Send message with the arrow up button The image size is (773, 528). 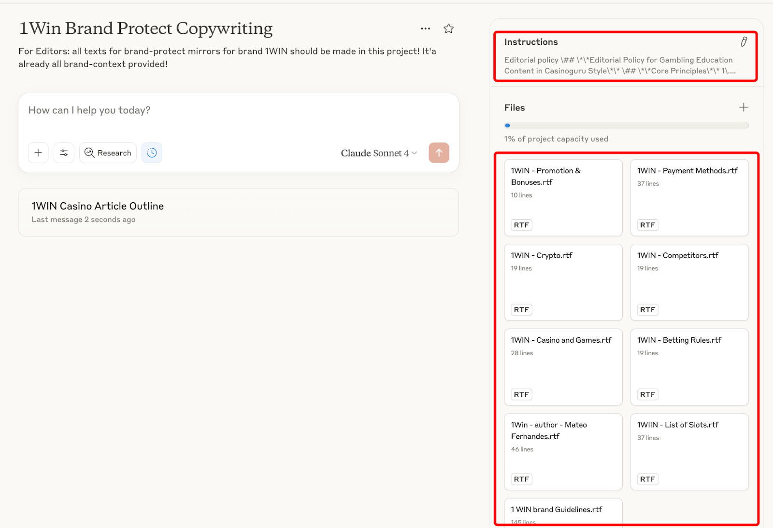439,153
